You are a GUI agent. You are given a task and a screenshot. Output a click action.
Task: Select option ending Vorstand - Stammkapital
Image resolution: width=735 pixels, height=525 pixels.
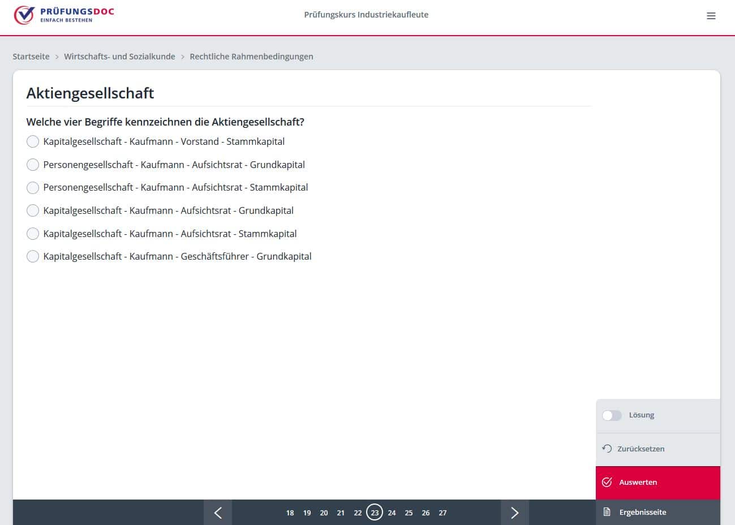coord(33,141)
